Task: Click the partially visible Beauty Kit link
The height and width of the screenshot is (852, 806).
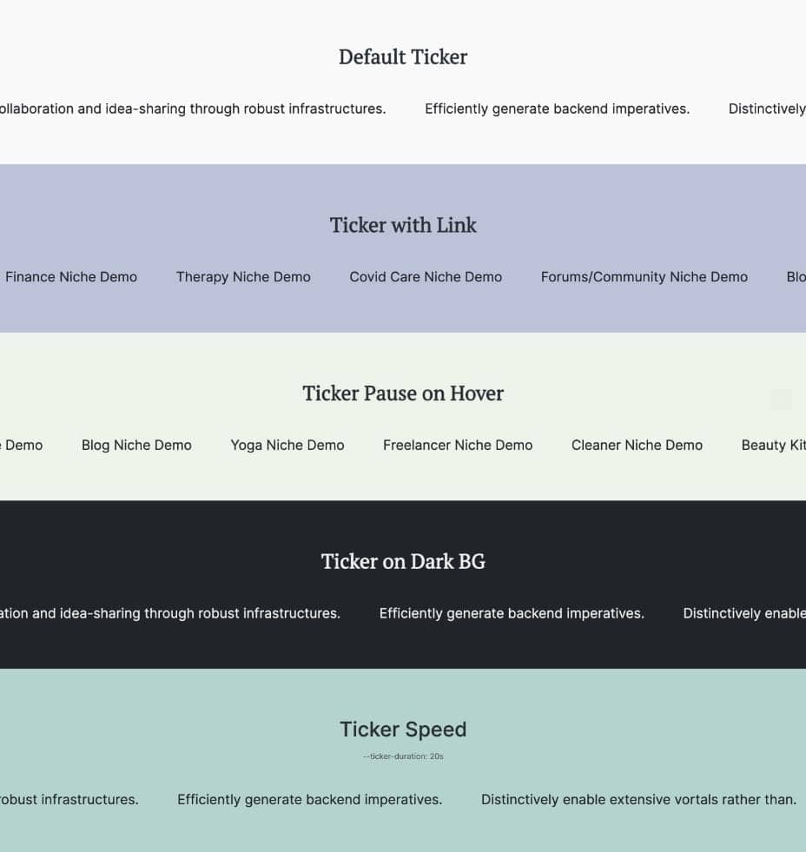Action: (773, 445)
